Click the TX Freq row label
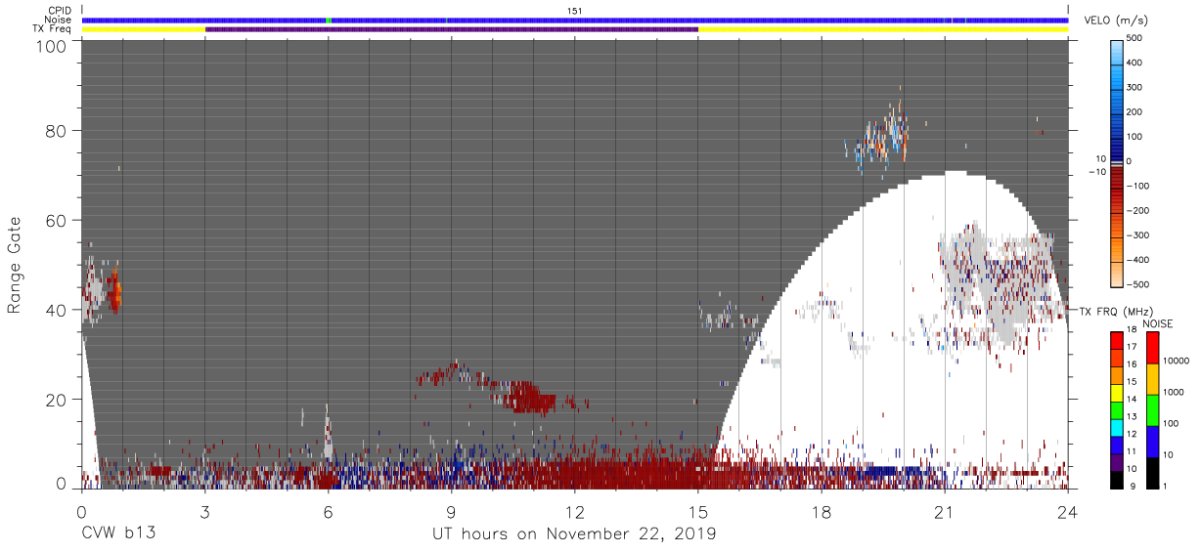 51,29
